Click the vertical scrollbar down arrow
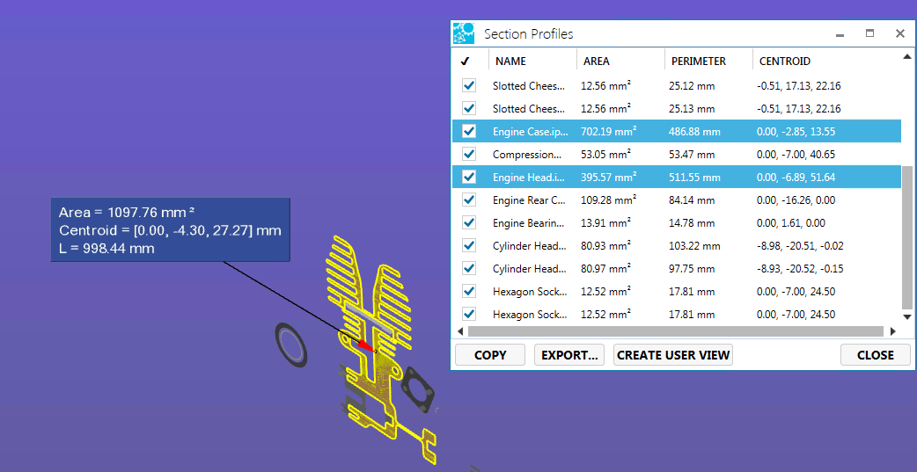The height and width of the screenshot is (472, 917). 907,316
